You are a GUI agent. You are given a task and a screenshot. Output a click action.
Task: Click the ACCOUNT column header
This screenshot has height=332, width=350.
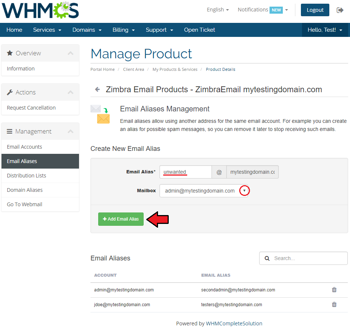(105, 275)
